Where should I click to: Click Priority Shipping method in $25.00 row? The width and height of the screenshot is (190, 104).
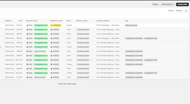109,25
